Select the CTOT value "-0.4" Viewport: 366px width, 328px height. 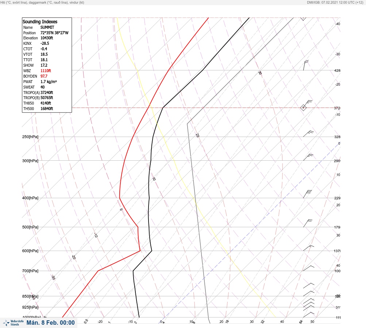[44, 49]
